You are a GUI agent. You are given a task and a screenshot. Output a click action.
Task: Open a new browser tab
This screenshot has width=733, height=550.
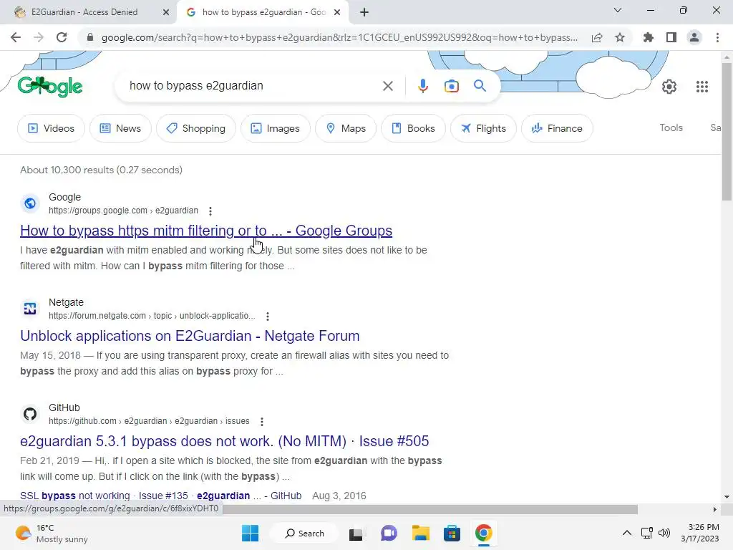[364, 12]
